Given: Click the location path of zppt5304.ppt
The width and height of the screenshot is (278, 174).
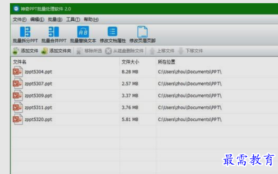Looking at the screenshot, I should 190,72.
